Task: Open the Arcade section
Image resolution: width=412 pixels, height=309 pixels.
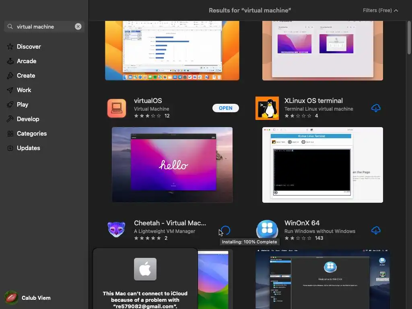Action: click(27, 61)
